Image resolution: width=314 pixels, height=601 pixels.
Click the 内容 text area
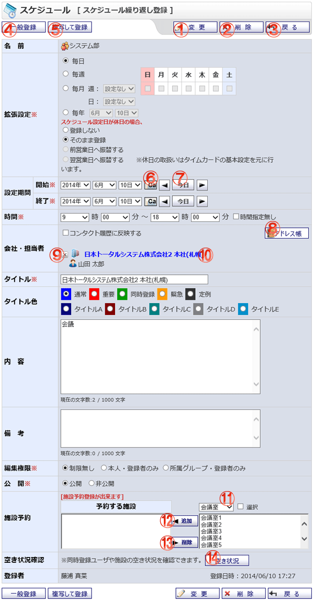[x=161, y=357]
